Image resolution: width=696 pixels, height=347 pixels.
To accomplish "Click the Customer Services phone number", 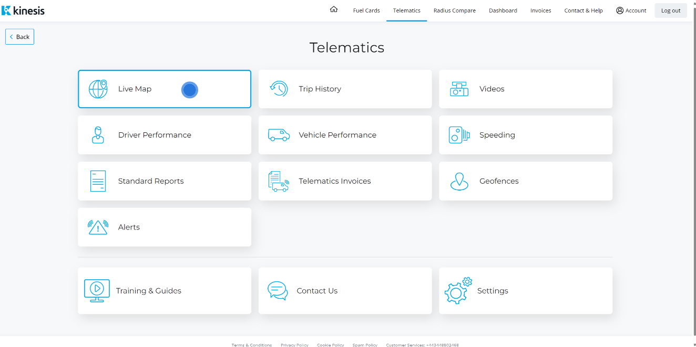I will [x=442, y=345].
